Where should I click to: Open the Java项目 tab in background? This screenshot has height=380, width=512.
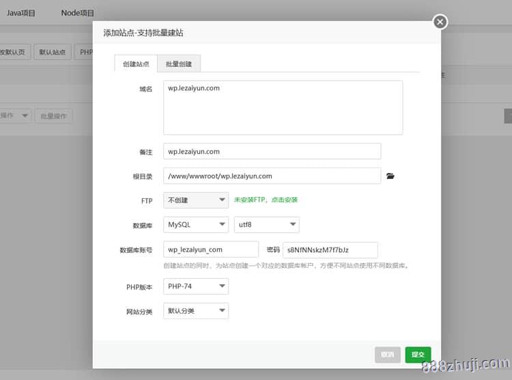coord(21,13)
